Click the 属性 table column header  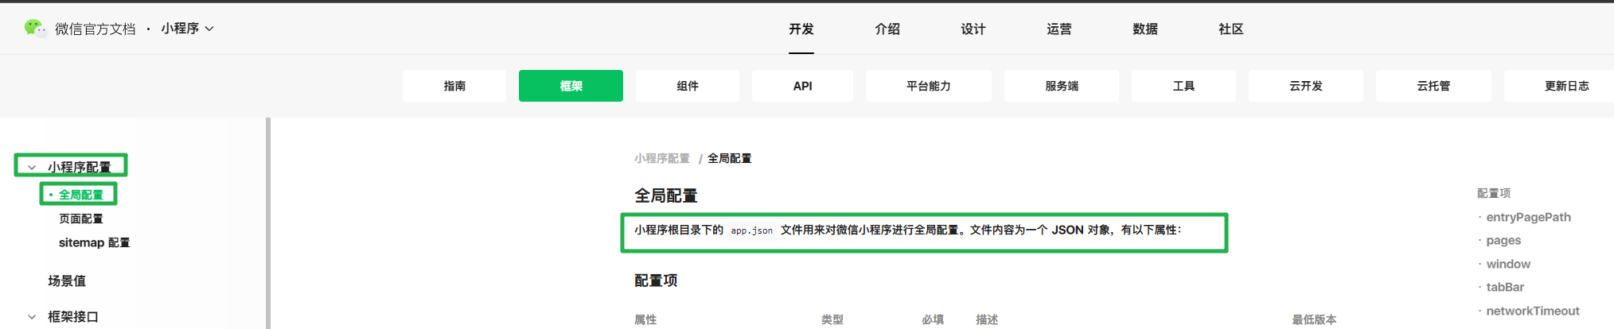645,319
